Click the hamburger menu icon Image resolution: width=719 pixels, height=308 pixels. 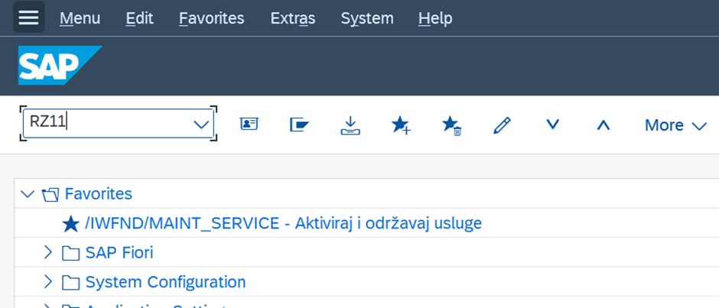(x=28, y=18)
